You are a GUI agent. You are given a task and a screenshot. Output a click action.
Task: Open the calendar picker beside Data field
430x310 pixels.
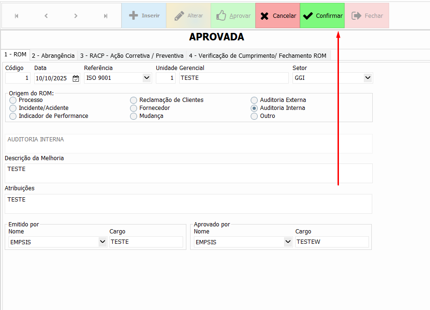coord(76,78)
